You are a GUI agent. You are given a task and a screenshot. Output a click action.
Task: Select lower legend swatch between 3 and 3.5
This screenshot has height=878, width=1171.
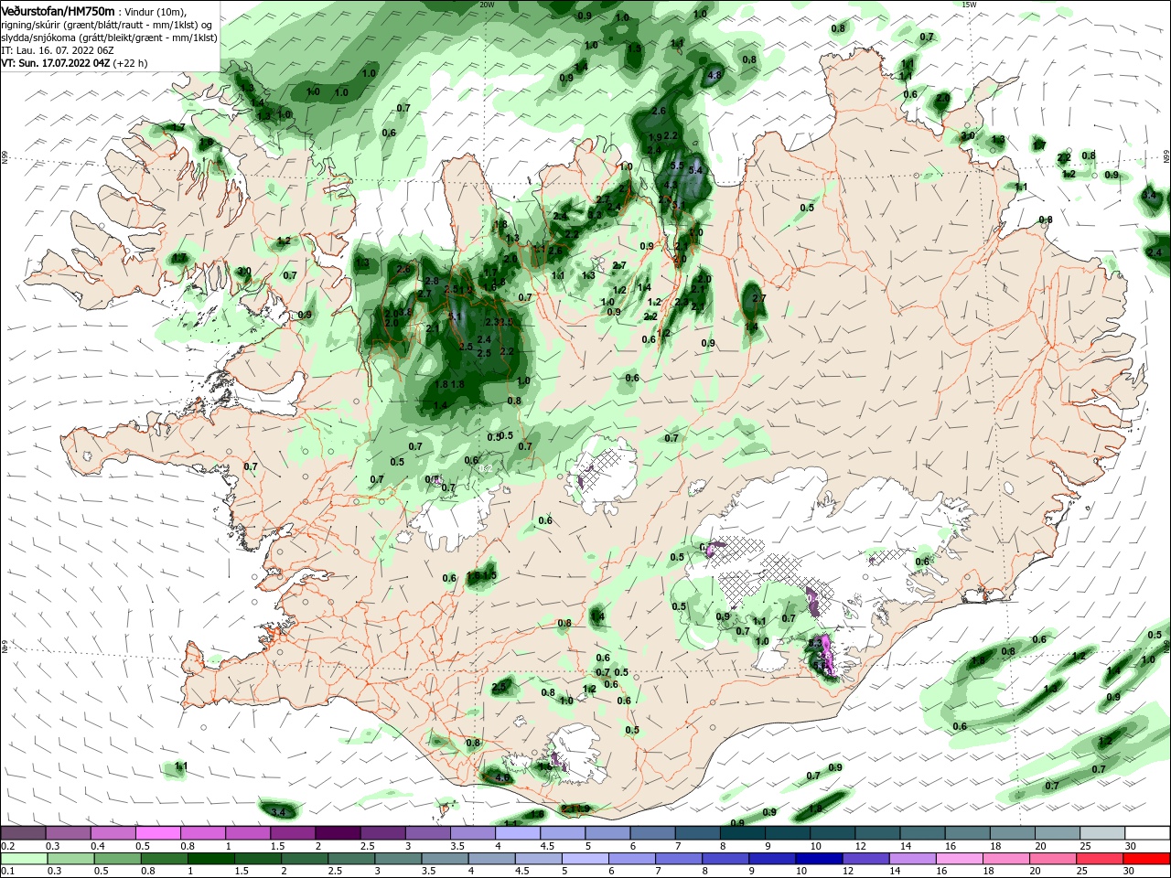tap(398, 860)
